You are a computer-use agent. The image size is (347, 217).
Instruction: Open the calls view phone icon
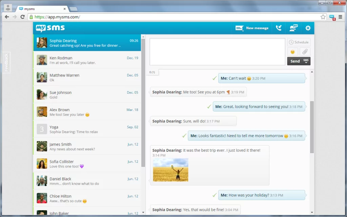[x=279, y=28]
